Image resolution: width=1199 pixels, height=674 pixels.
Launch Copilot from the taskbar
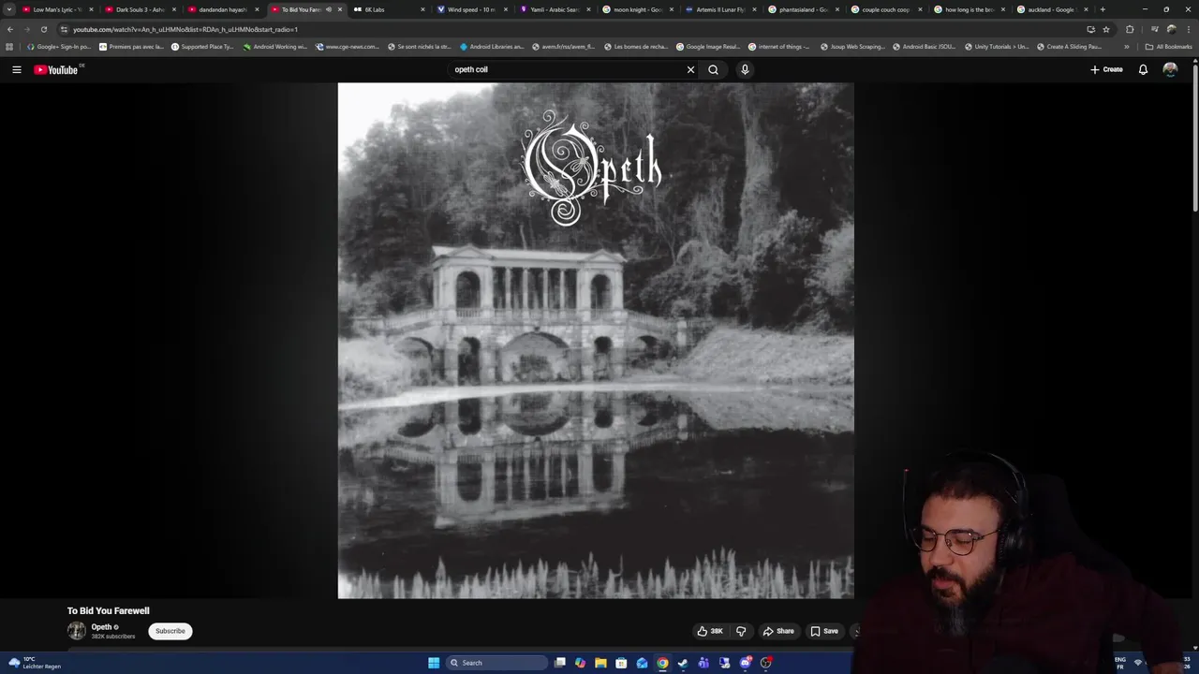coord(580,663)
